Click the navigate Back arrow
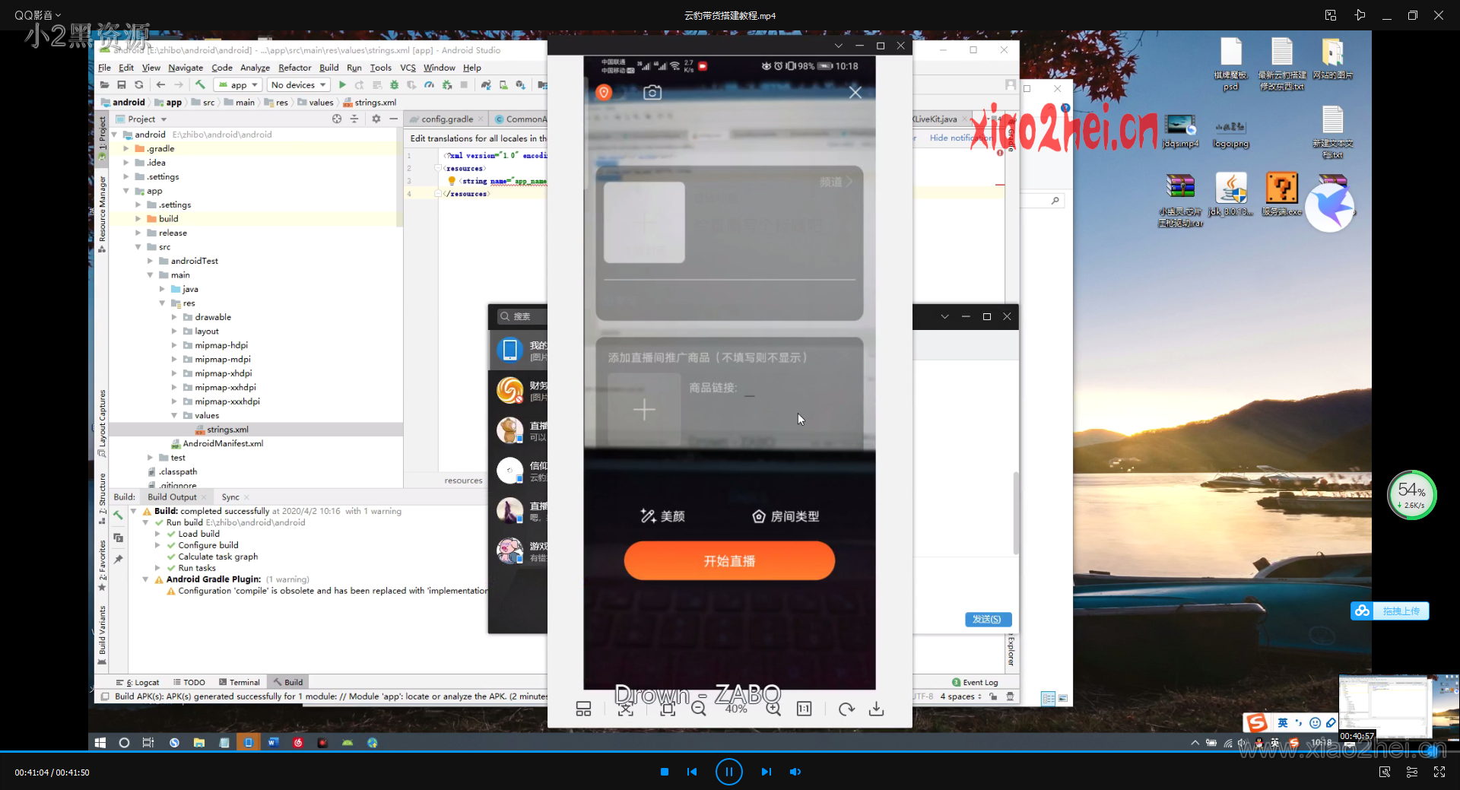Screen dimensions: 1460x790 coord(160,85)
